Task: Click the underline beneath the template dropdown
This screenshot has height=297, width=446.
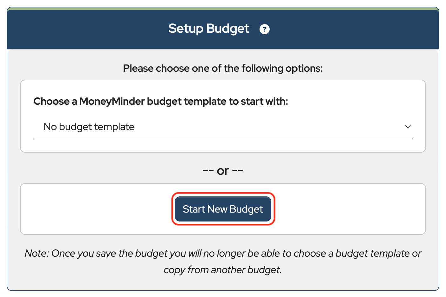Action: 223,139
